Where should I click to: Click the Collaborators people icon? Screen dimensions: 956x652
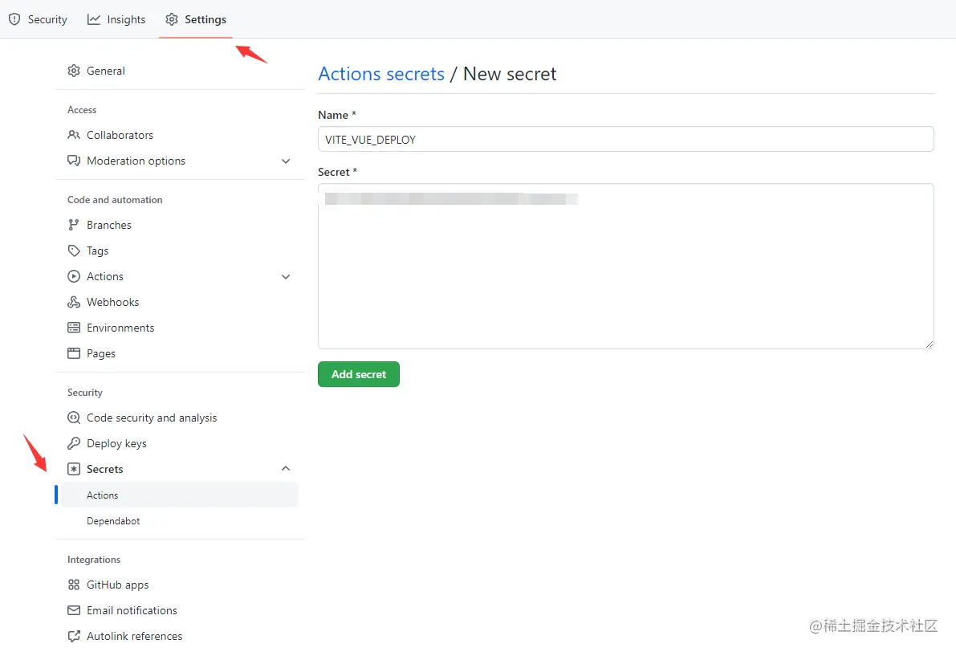pyautogui.click(x=74, y=135)
